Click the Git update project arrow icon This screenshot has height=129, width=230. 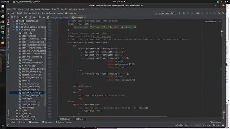tap(202, 13)
